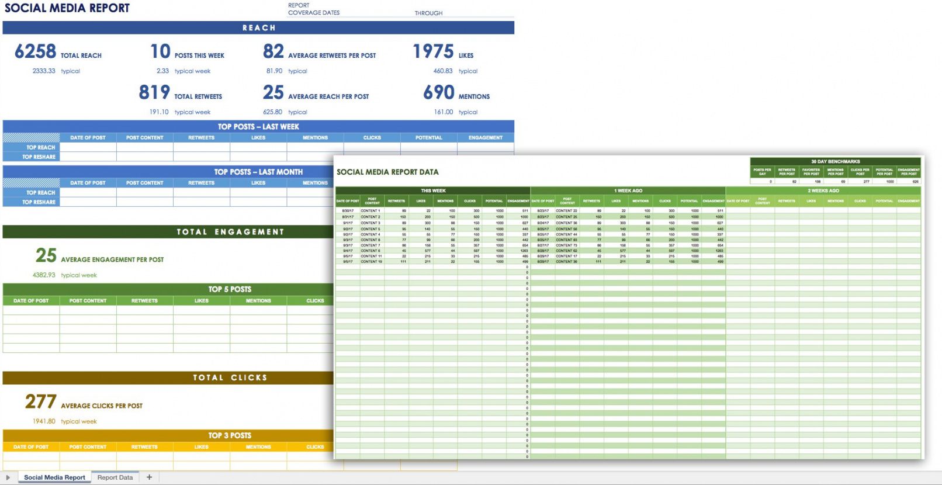Image resolution: width=942 pixels, height=485 pixels.
Task: Select the Total Reach value 6258
Action: pos(36,52)
